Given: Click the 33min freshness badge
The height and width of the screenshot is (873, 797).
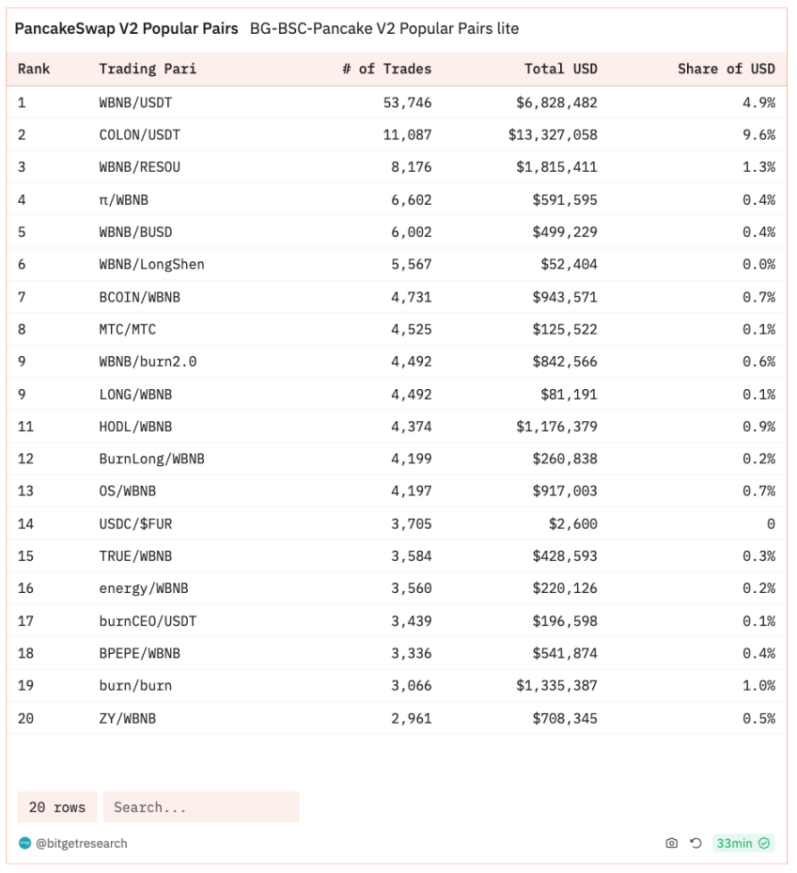Looking at the screenshot, I should 743,843.
